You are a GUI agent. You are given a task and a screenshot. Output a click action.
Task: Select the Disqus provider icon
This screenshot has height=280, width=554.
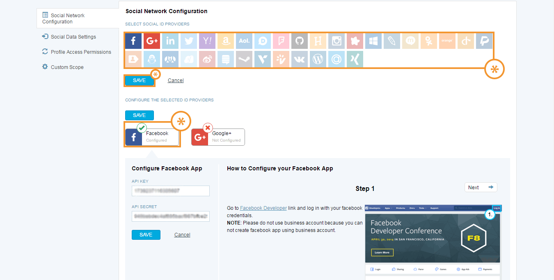point(263,41)
